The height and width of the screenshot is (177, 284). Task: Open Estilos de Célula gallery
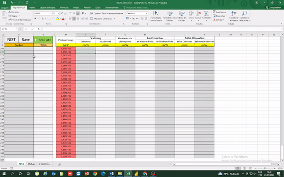[182, 16]
